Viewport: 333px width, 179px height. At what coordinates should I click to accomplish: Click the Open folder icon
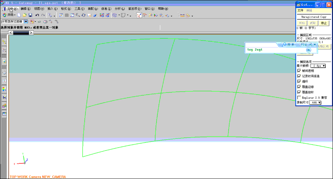25,15
